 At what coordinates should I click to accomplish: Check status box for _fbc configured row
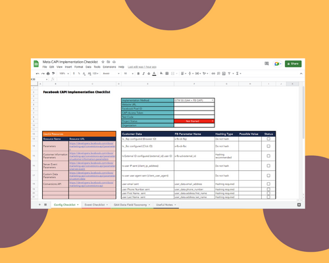coord(268,146)
